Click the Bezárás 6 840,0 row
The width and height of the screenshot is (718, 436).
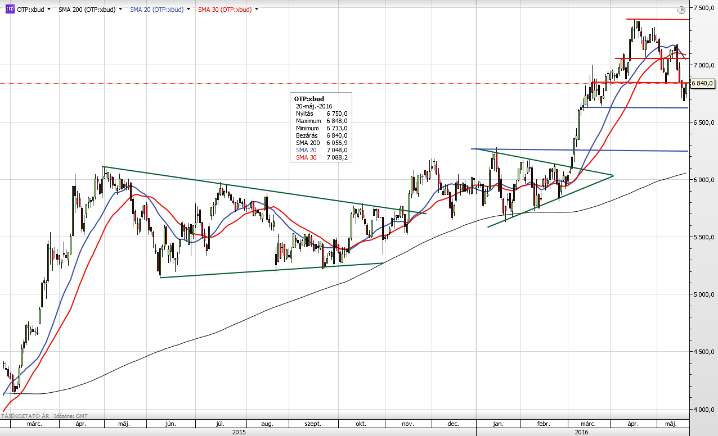click(x=321, y=135)
